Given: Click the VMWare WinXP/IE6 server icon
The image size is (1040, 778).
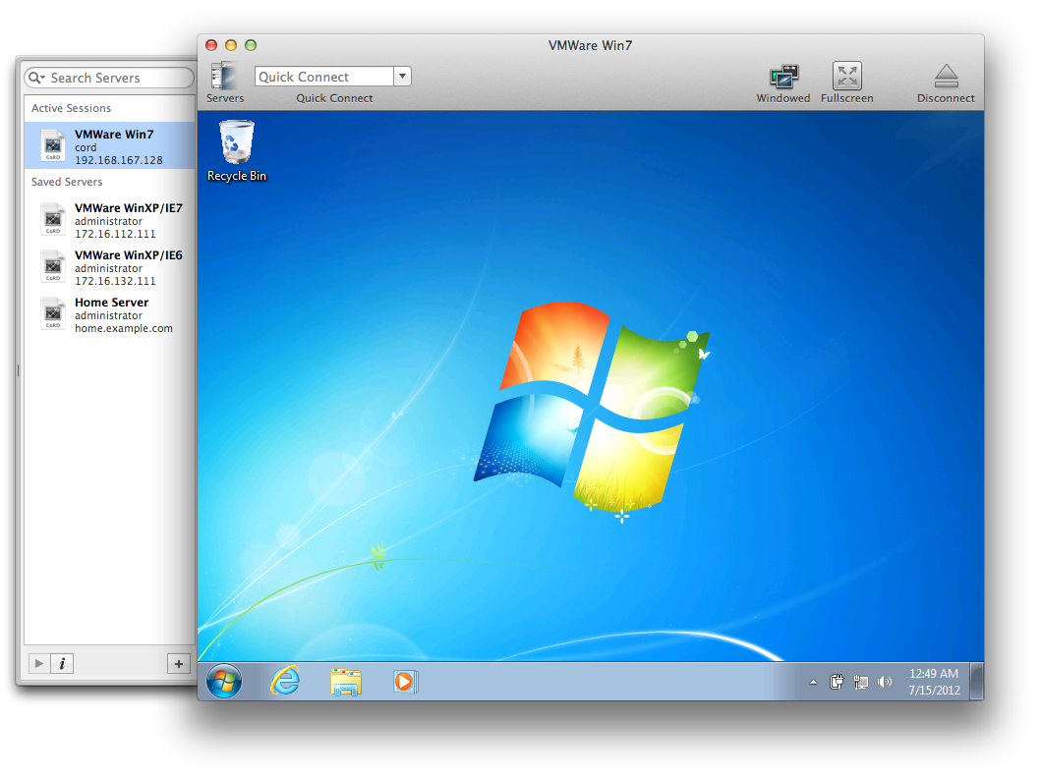Looking at the screenshot, I should [52, 266].
